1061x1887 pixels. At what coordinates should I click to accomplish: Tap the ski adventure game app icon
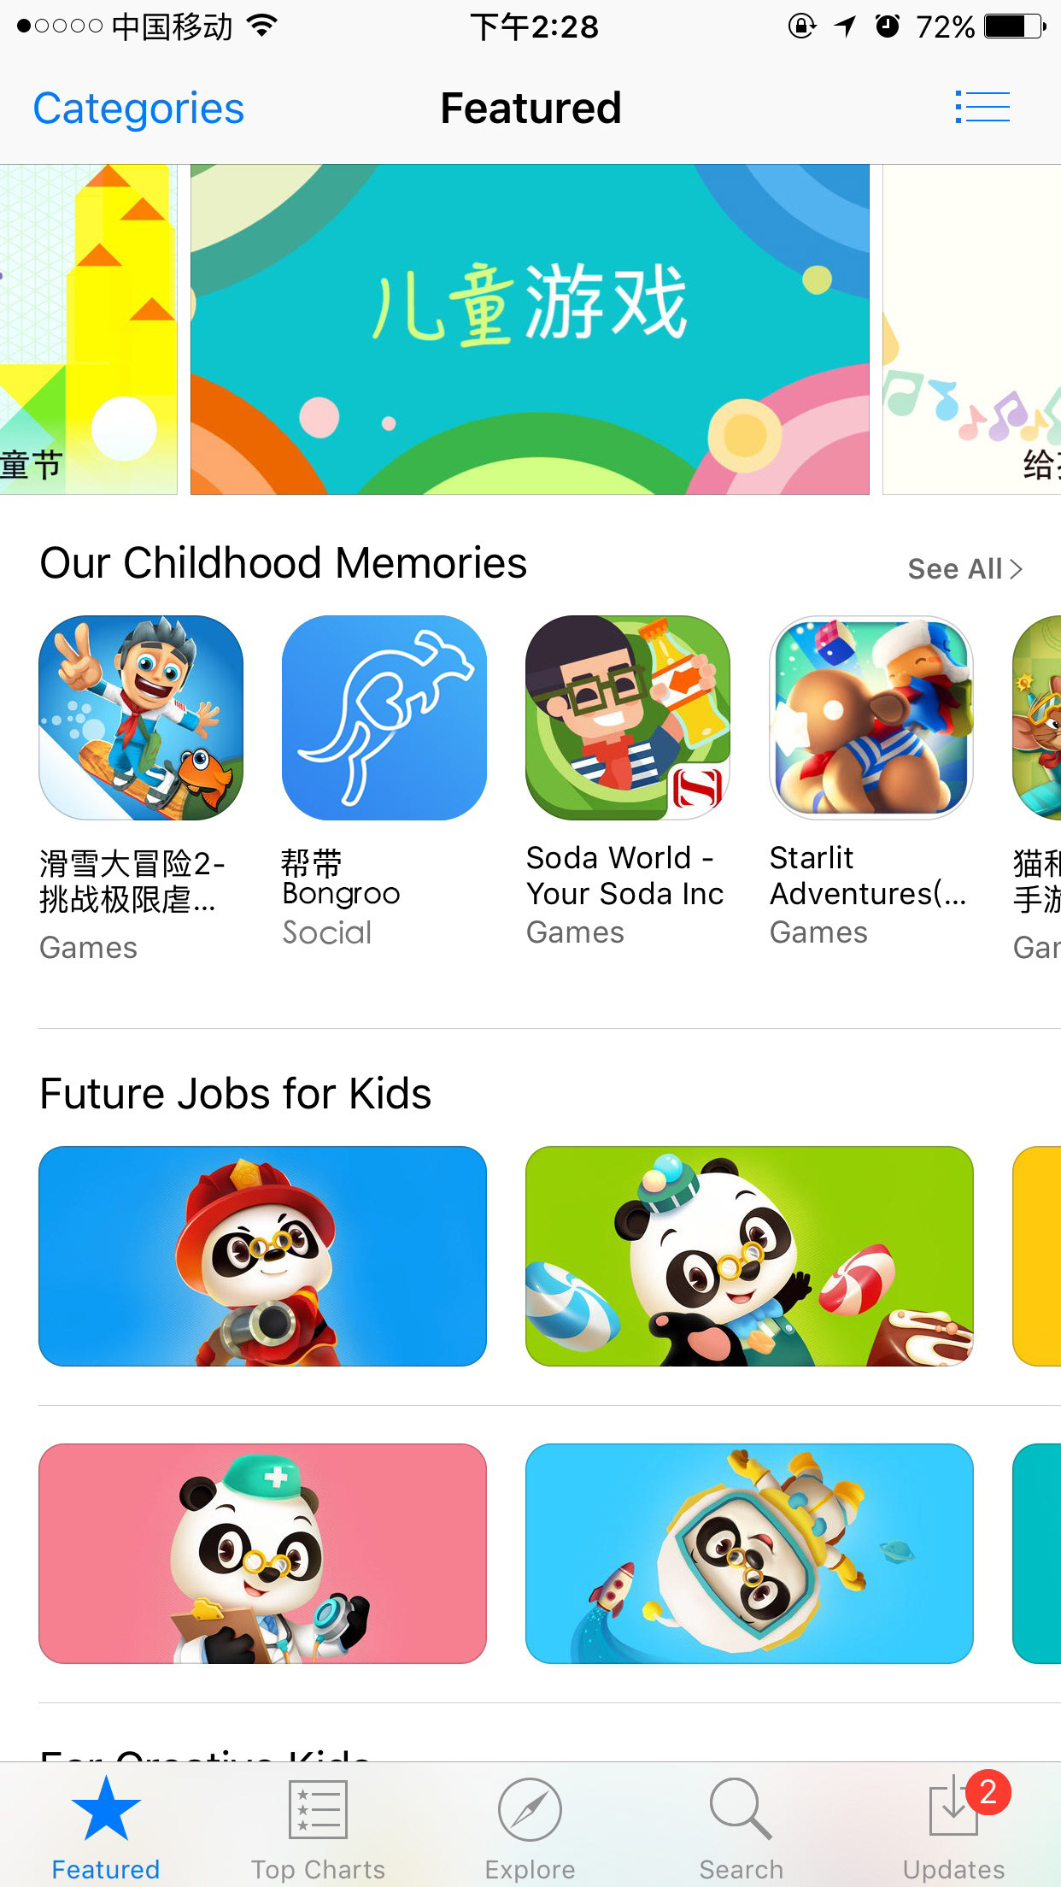point(141,718)
